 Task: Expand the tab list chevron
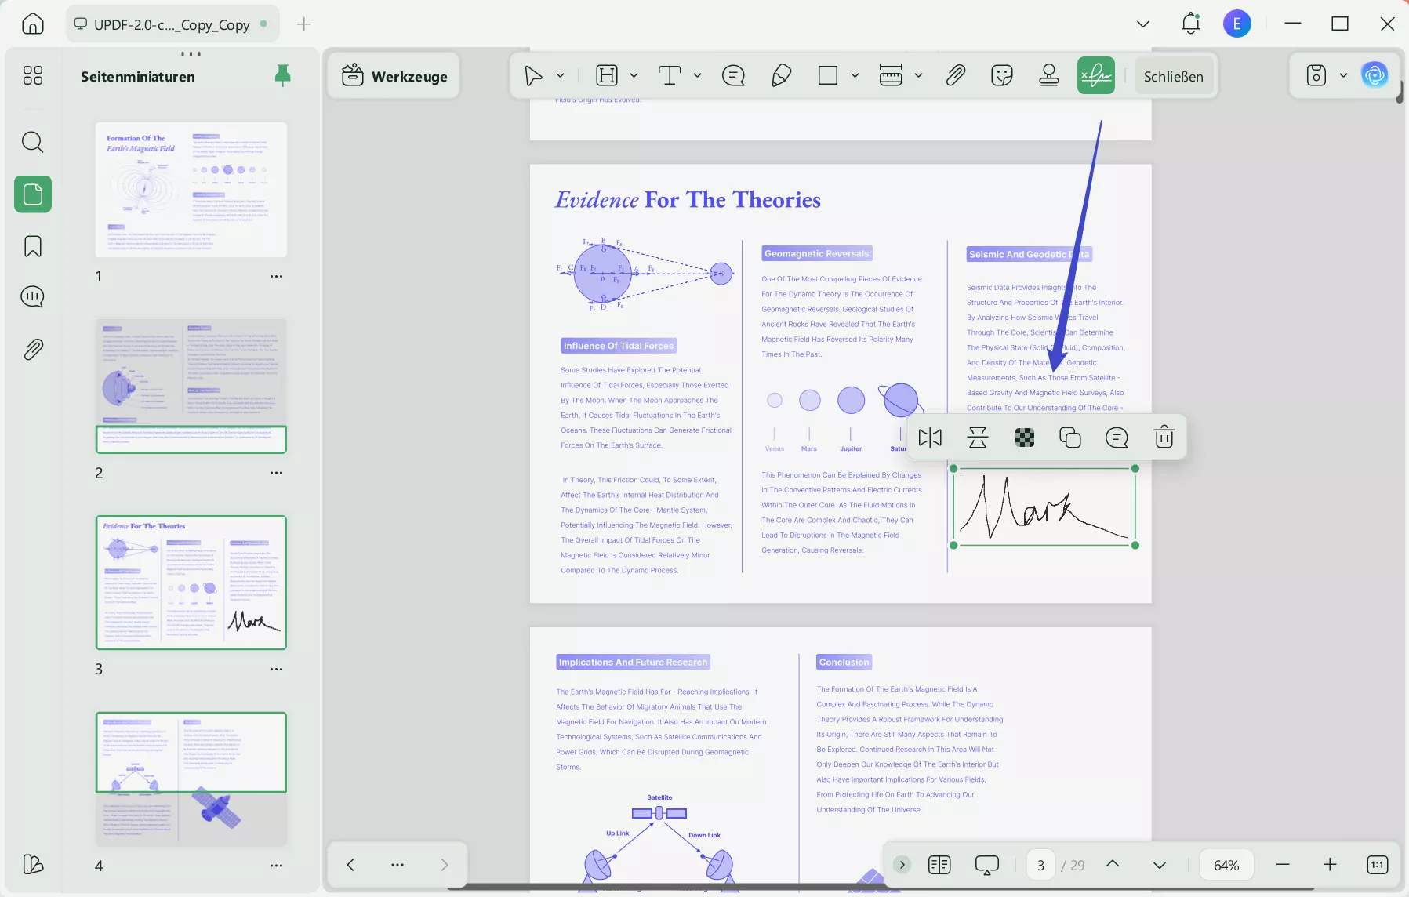coord(1143,24)
